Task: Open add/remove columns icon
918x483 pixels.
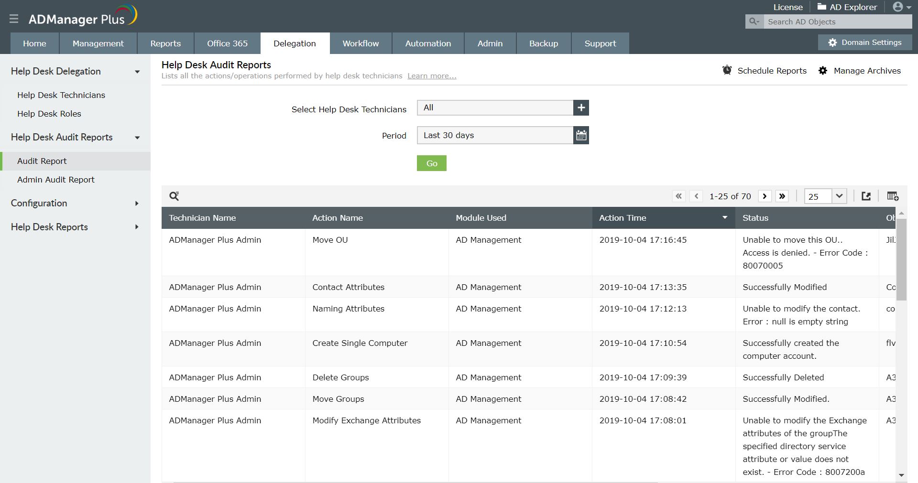Action: click(893, 196)
